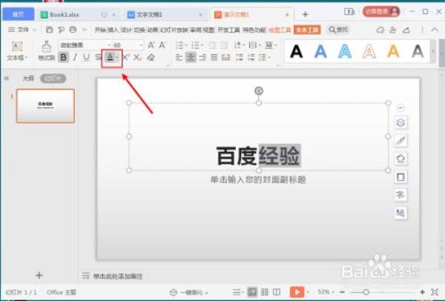Switch to the 文本工具 (Text Tools) tab
The height and width of the screenshot is (301, 445).
(307, 30)
